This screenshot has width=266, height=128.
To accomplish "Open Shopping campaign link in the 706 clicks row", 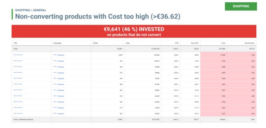I will (x=59, y=61).
